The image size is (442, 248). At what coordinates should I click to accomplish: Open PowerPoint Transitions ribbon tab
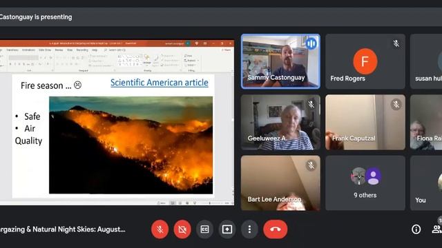(12, 50)
